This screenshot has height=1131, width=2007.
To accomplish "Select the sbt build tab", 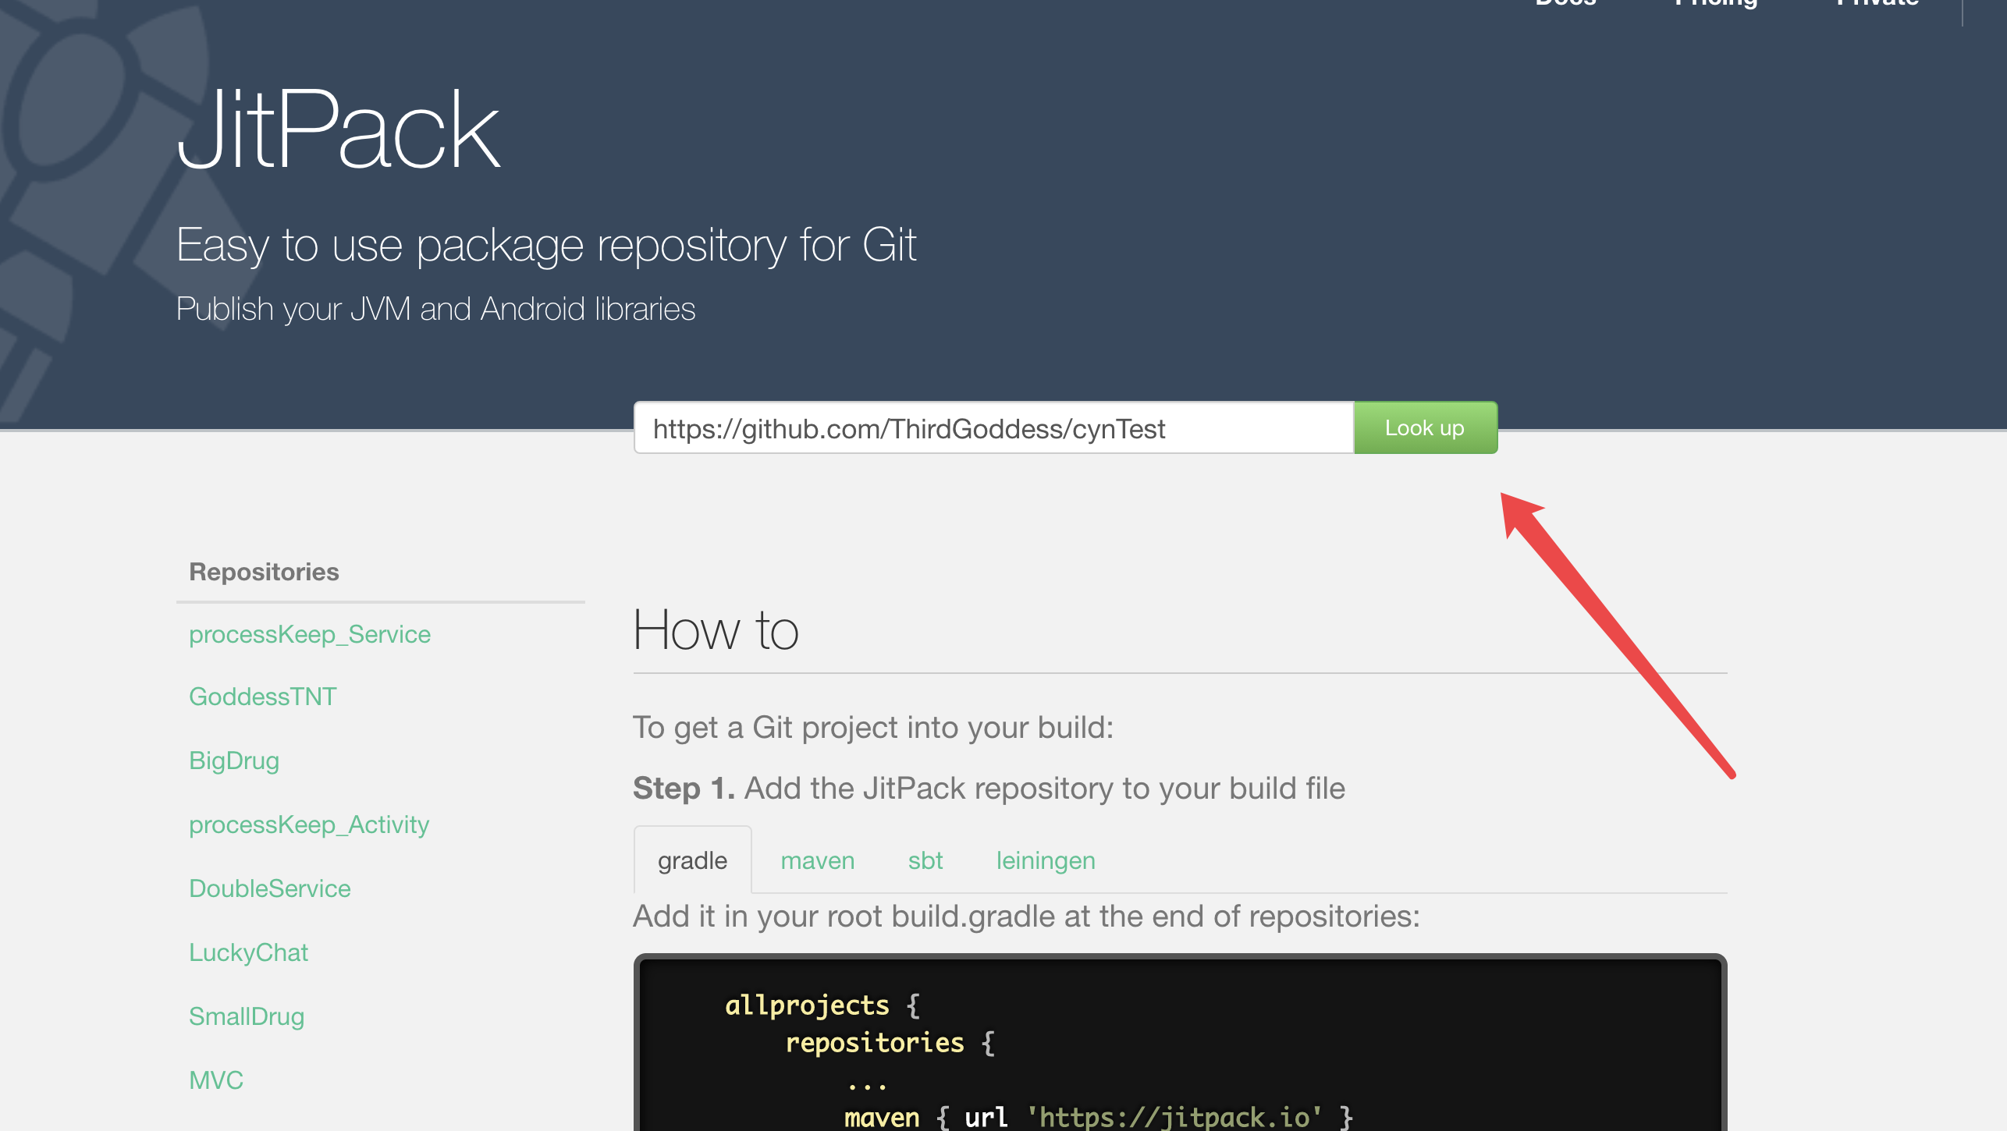I will click(x=925, y=860).
